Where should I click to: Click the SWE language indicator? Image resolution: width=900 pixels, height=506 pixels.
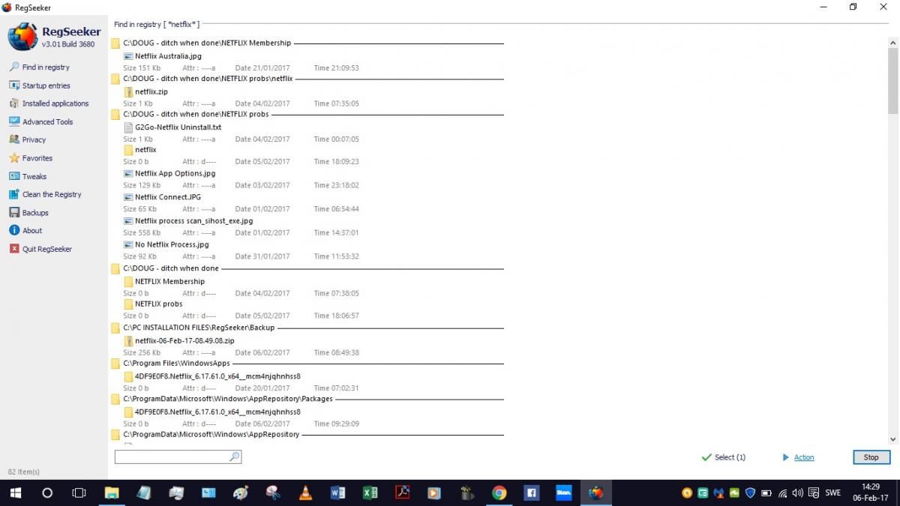click(x=832, y=493)
